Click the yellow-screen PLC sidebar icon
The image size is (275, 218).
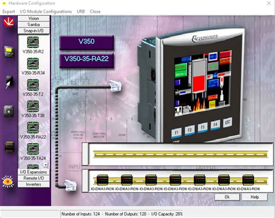pyautogui.click(x=9, y=52)
